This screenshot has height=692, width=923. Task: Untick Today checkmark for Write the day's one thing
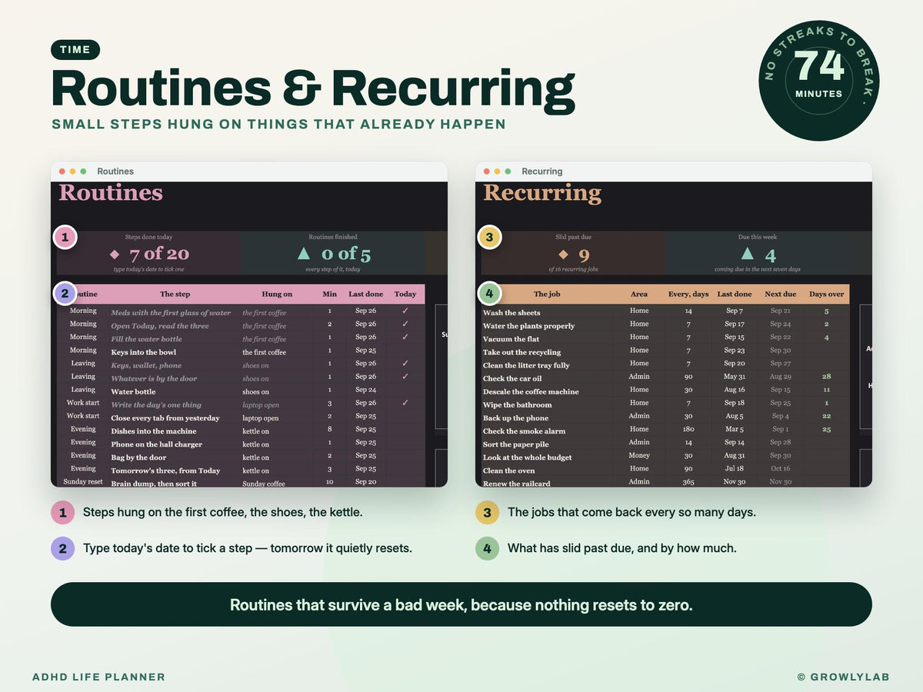coord(405,403)
